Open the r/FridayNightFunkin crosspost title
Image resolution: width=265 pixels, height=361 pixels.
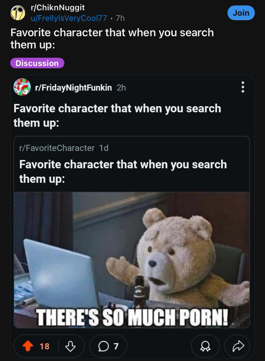117,115
